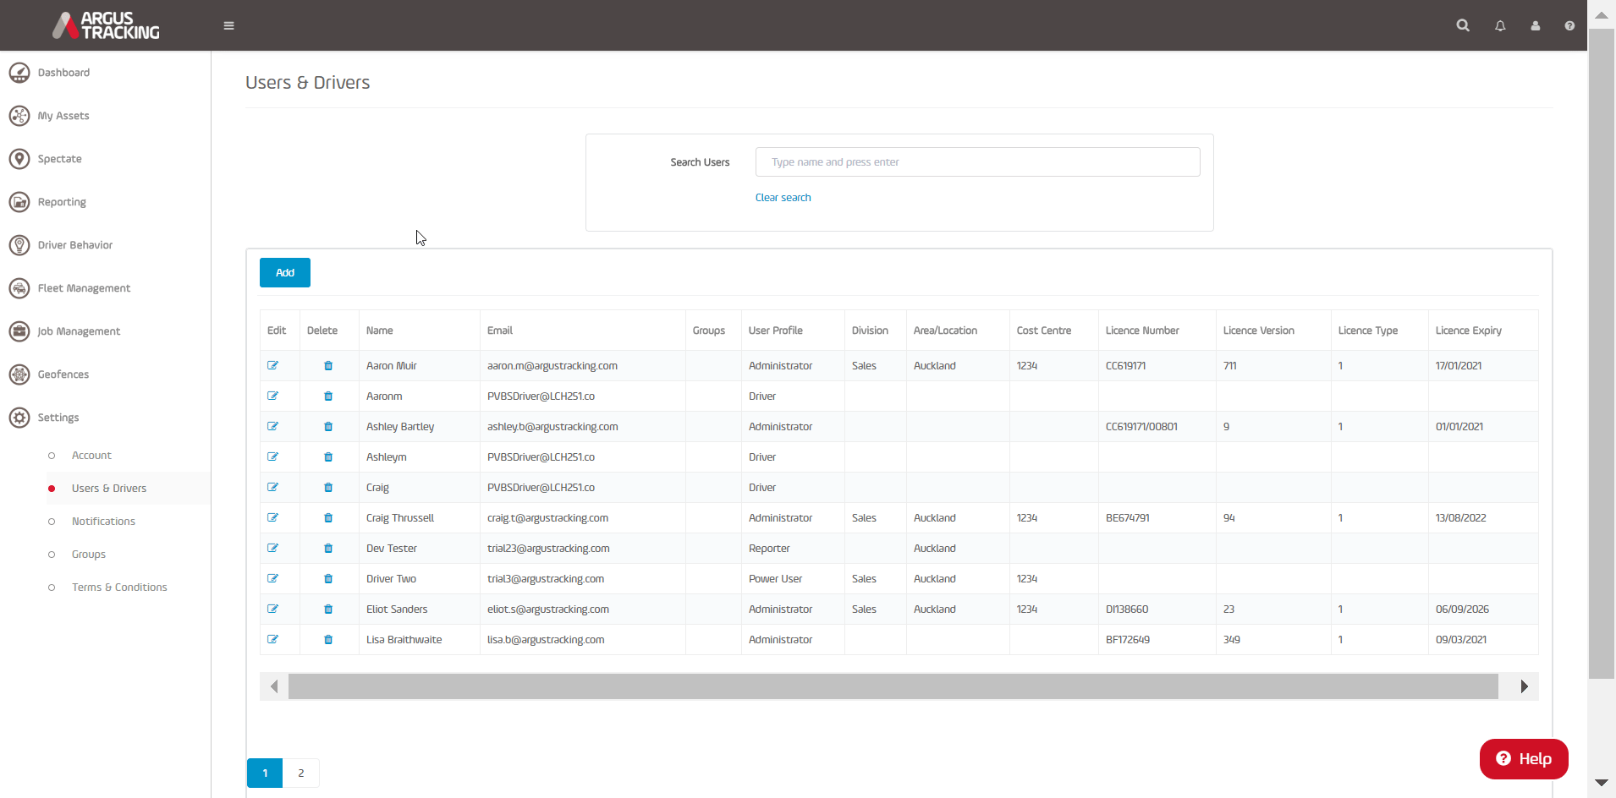Open Driver Behavior in sidebar
This screenshot has height=798, width=1616.
click(x=74, y=245)
